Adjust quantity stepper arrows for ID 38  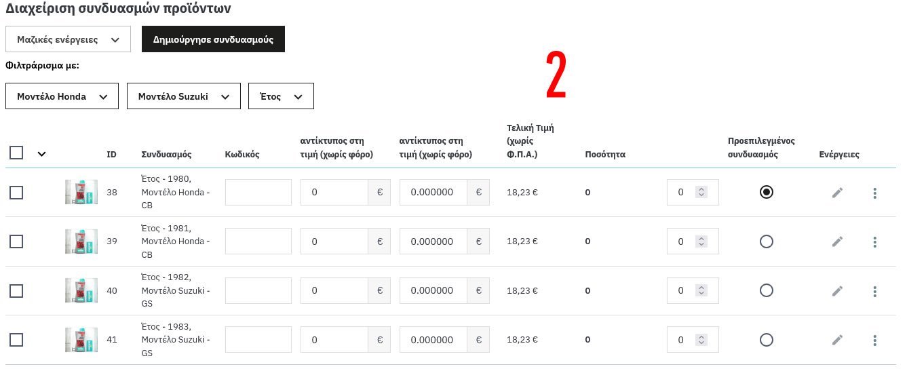tap(701, 193)
